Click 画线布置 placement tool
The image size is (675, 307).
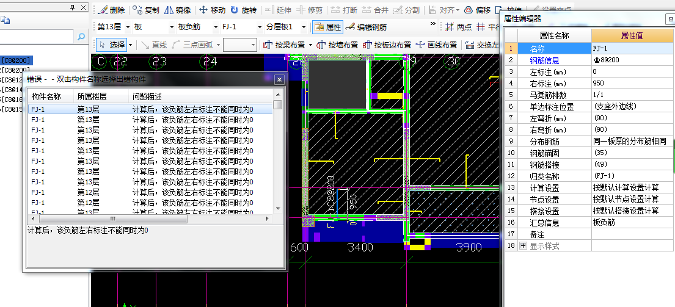pyautogui.click(x=437, y=45)
